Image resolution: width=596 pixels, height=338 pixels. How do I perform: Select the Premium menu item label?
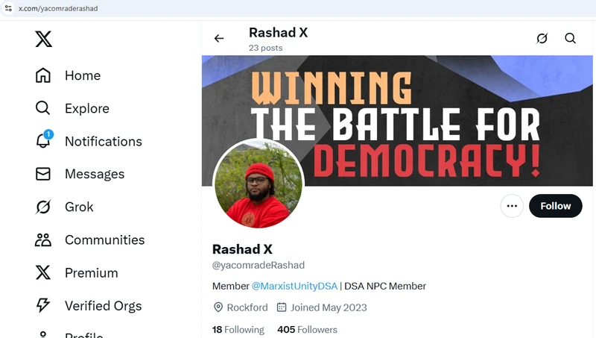pos(91,272)
